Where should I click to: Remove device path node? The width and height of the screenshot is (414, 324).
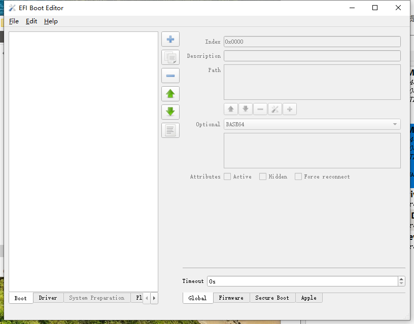(260, 109)
